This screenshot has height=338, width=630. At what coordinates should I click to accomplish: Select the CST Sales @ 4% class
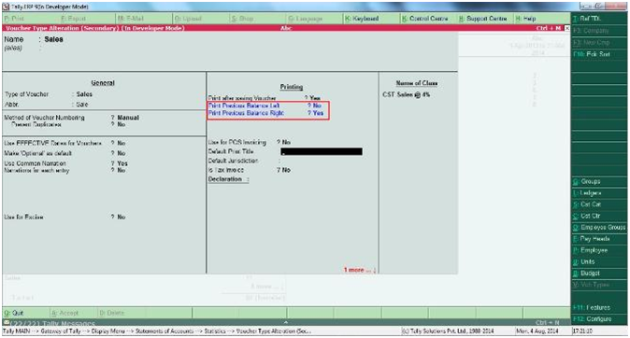[x=407, y=94]
